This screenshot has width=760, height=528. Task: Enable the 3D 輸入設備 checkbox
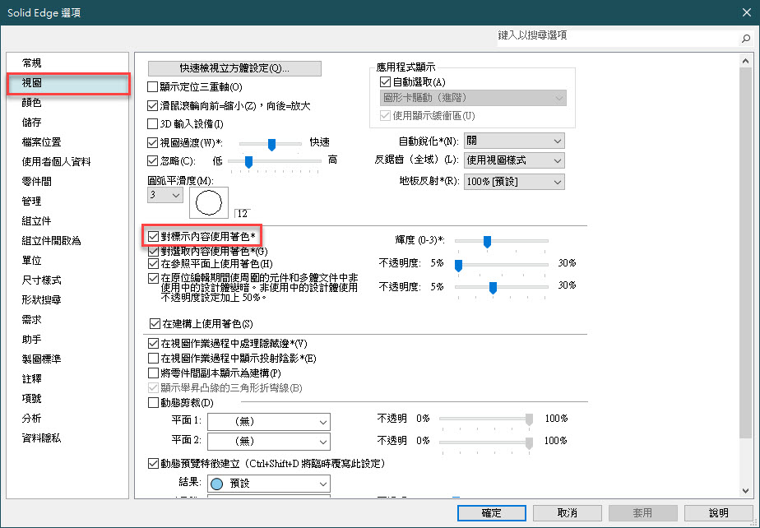153,124
